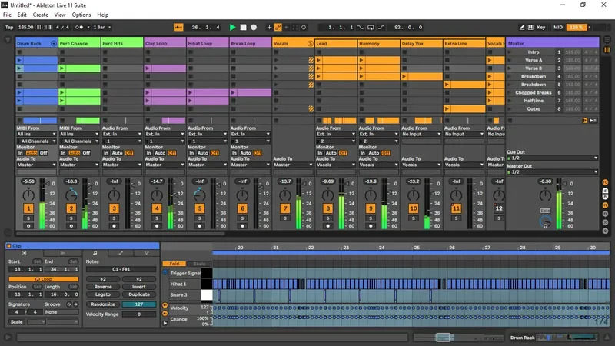Toggle the Computer MIDI Keyboard icon
Screen dimensions: 615x346
pyautogui.click(x=530, y=28)
